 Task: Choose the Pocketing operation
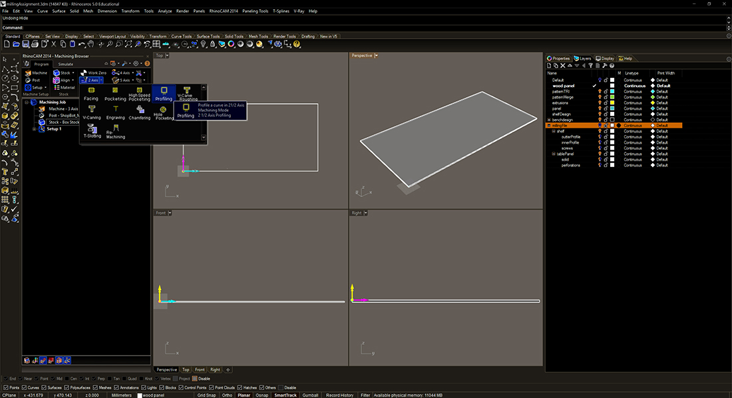point(115,93)
